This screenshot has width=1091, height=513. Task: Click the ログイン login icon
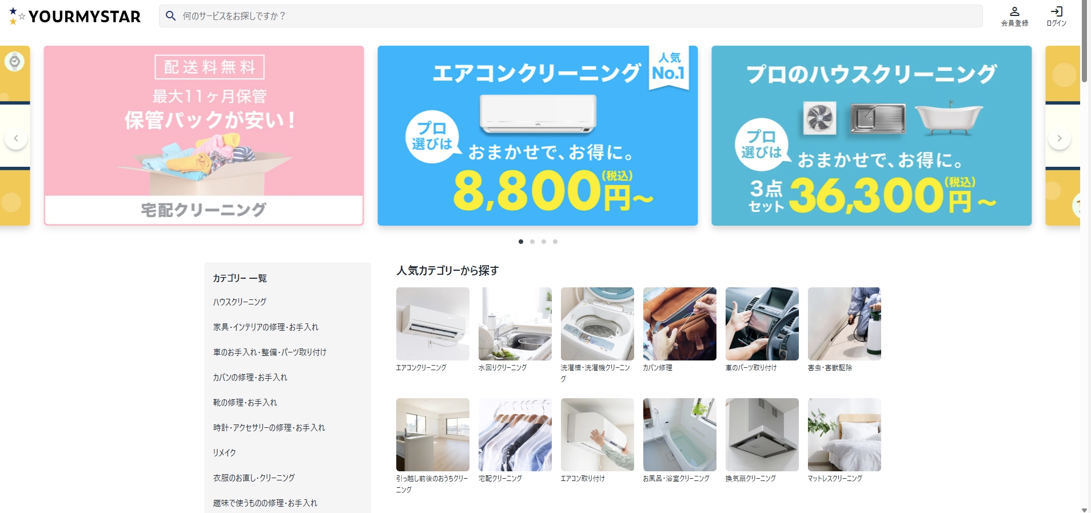[x=1056, y=11]
